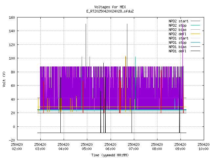Click the 06:00 time tick label
The height and width of the screenshot is (158, 210).
110,146
